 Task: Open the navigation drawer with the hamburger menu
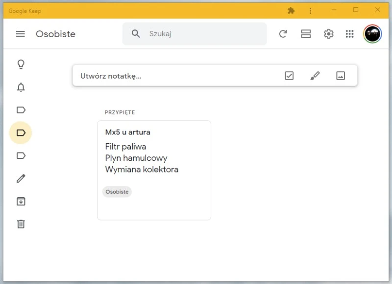(x=20, y=34)
